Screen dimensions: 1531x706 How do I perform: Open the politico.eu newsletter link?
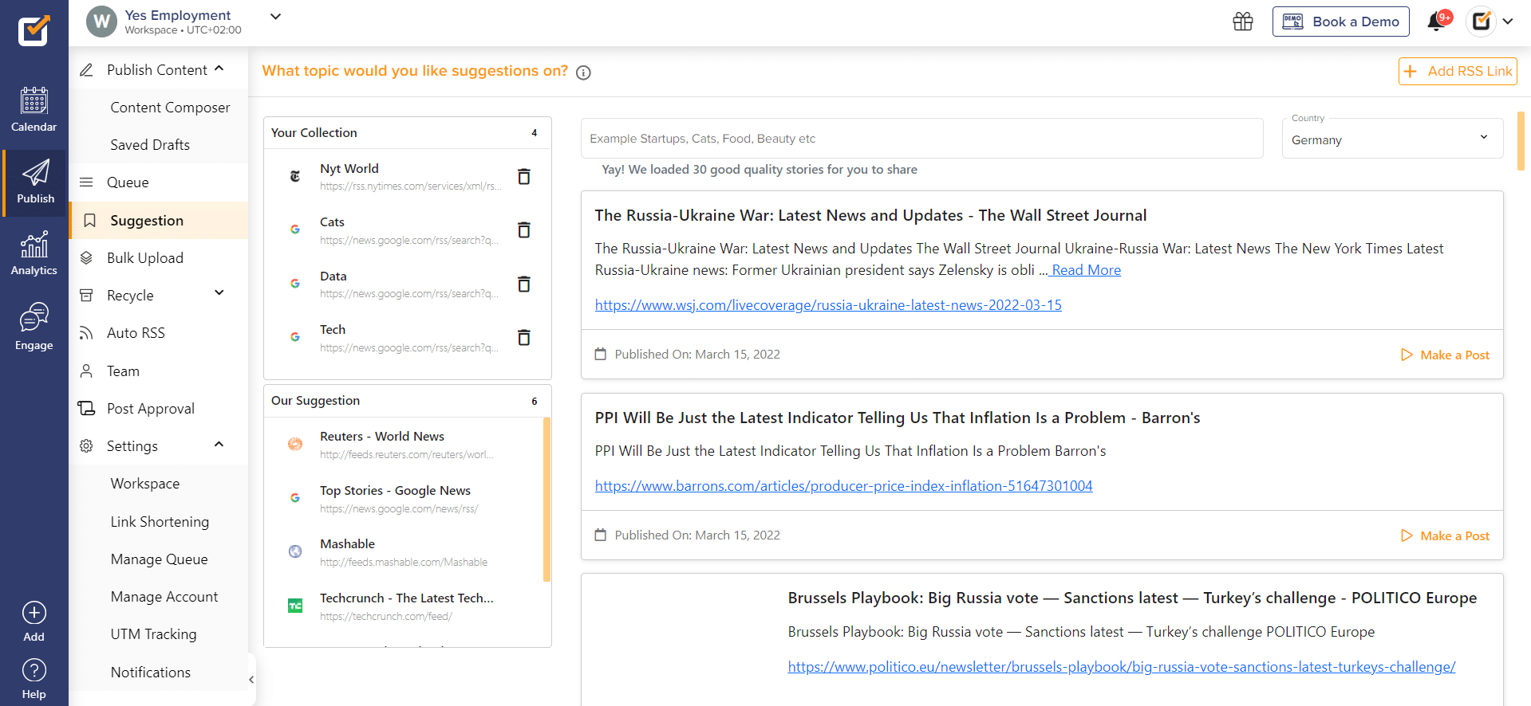coord(1122,666)
